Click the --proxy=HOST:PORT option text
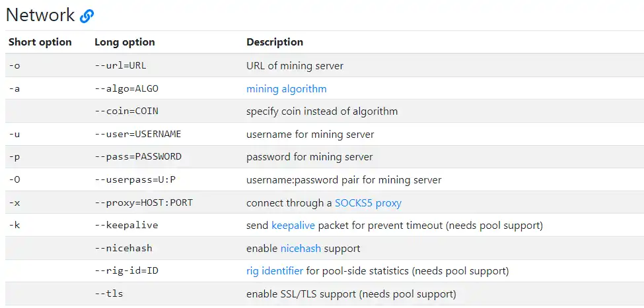The image size is (644, 308). tap(143, 202)
